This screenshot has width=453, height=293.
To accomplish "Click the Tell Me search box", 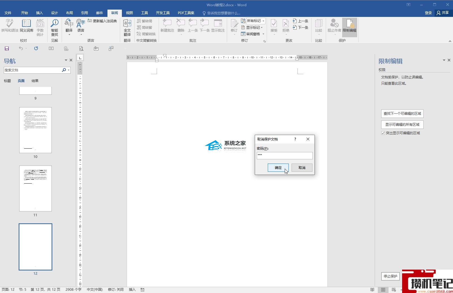I will tap(222, 13).
